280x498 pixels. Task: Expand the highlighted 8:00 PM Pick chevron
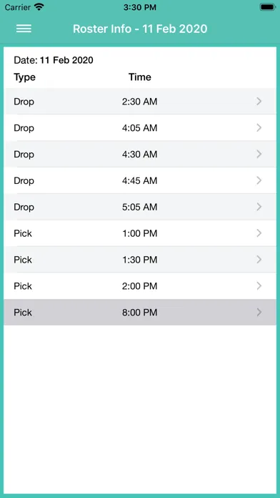pyautogui.click(x=259, y=313)
